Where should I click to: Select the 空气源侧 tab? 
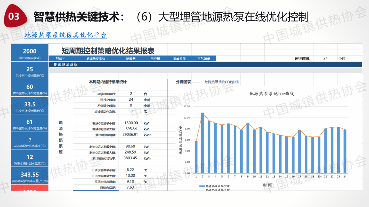point(204,59)
